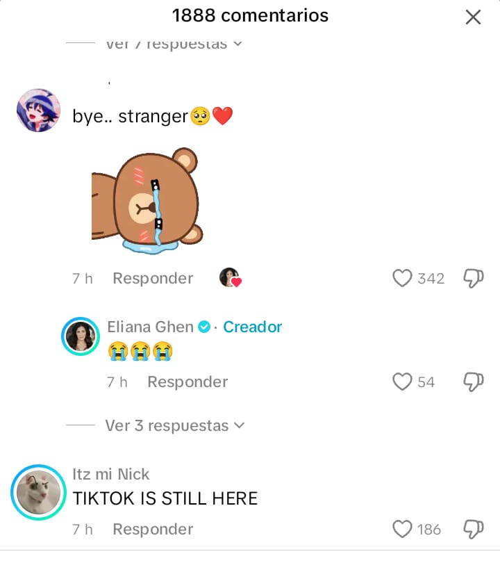Viewport: 500px width, 563px height.
Task: Reply to the 'bye.. stranger' comment
Action: (x=153, y=278)
